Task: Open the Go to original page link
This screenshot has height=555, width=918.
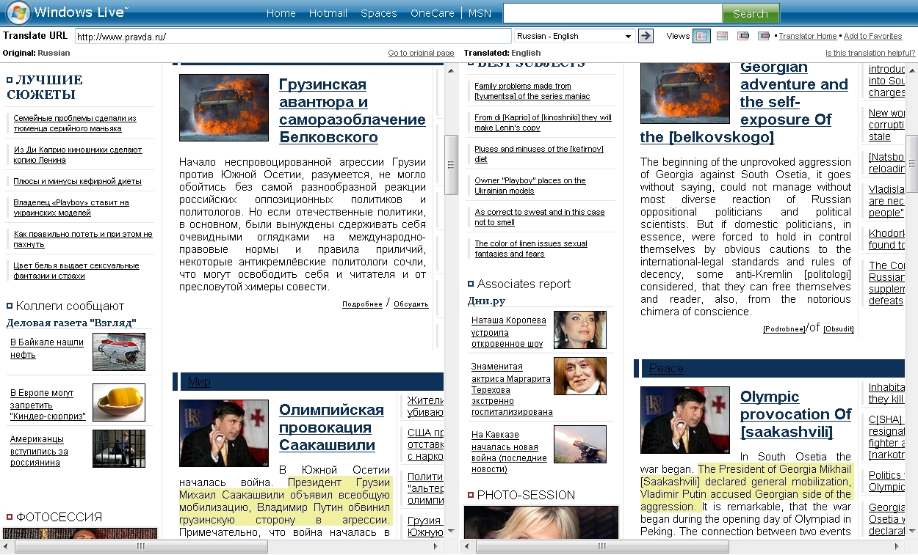Action: pos(421,53)
